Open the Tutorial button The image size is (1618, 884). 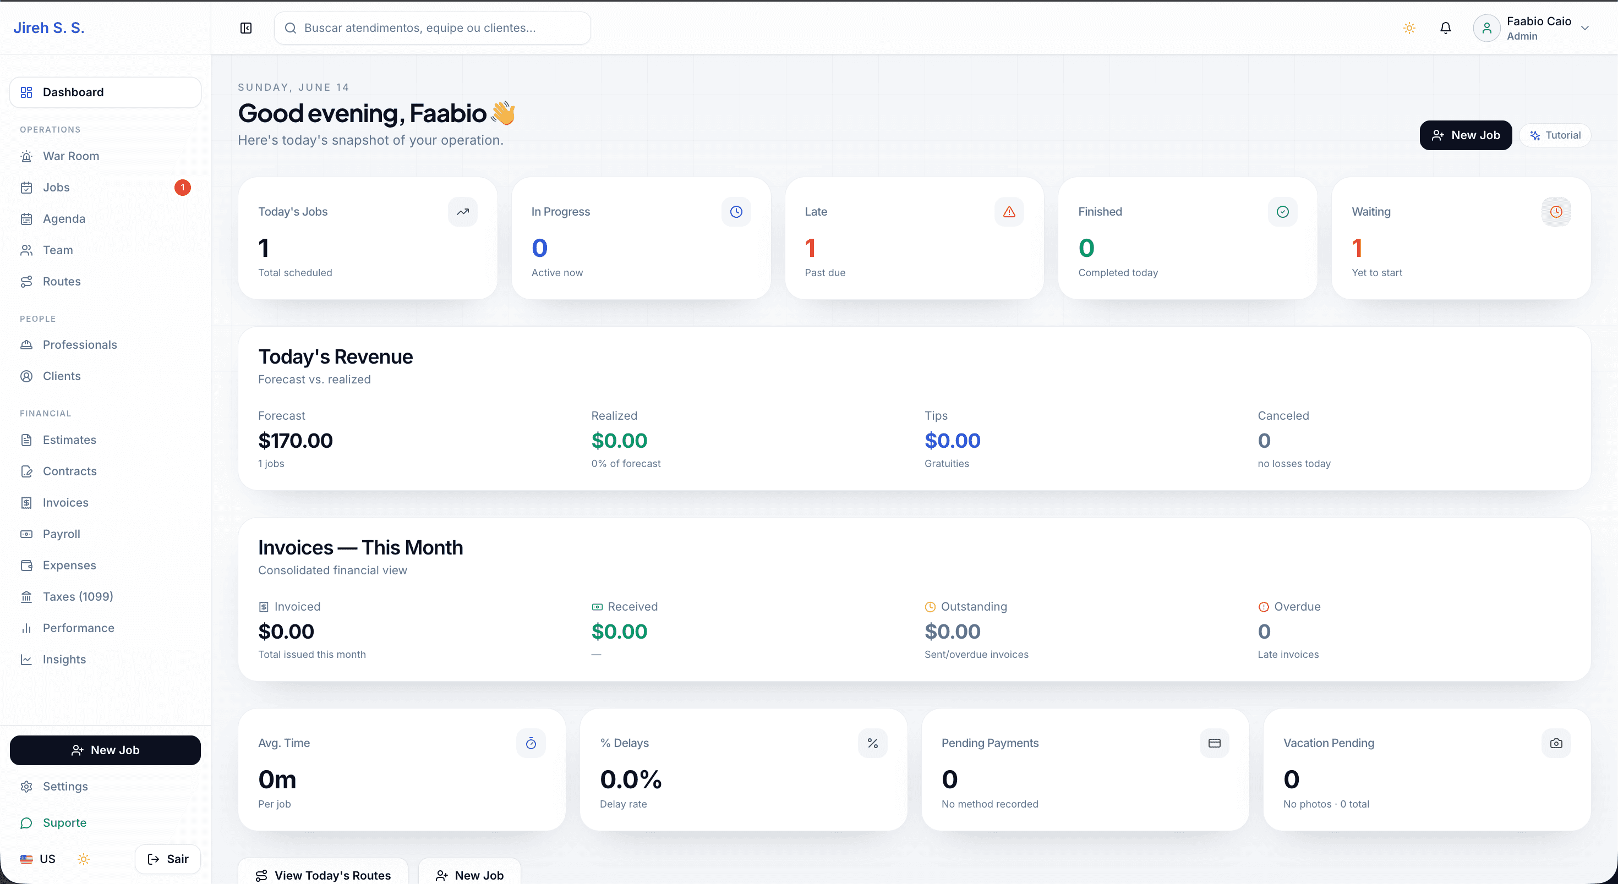(1555, 135)
